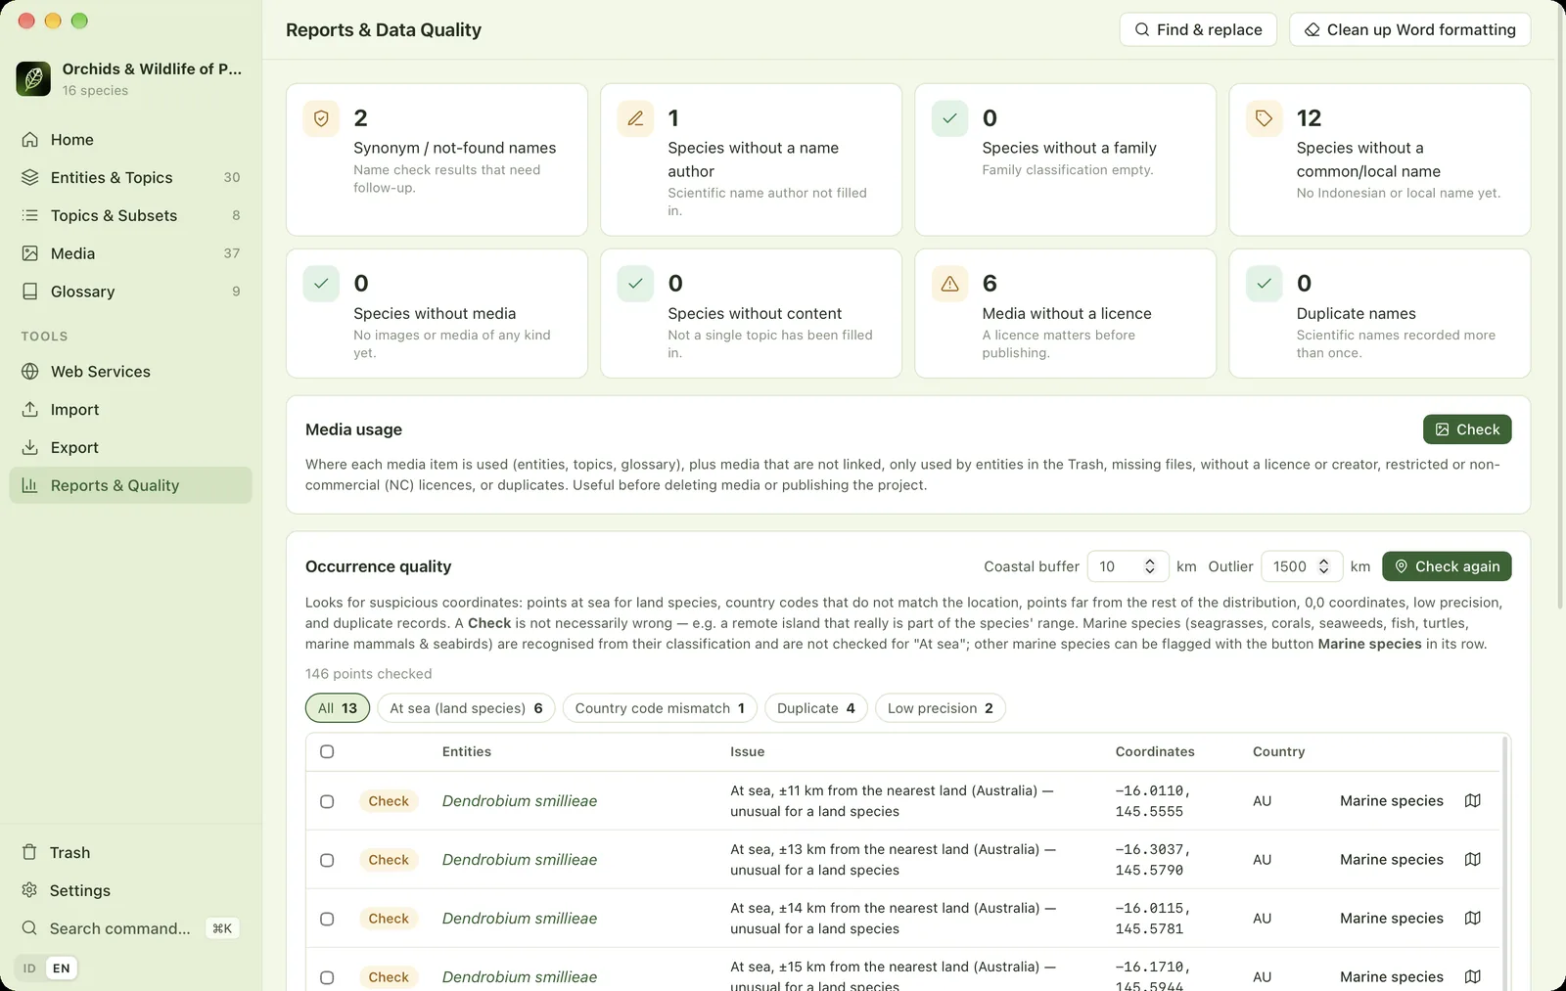Tick the checkbox for the ±13 km Dendrobium smillieae row
The width and height of the screenshot is (1566, 991).
[x=327, y=860]
